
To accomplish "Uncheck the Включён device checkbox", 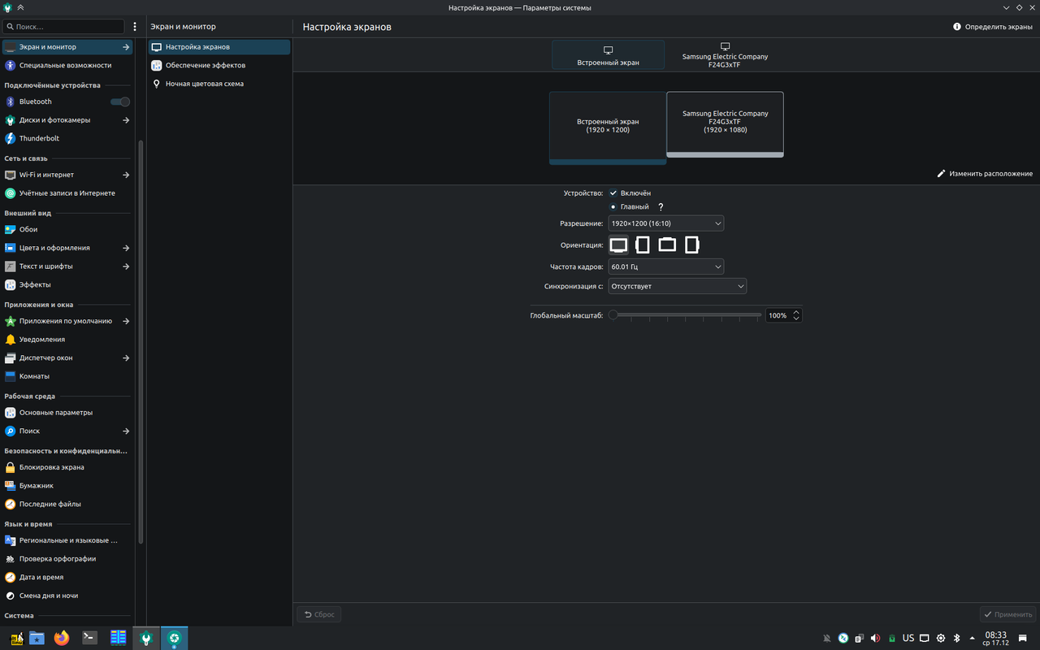I will tap(613, 193).
